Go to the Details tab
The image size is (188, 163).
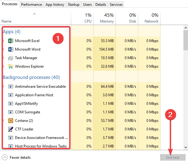click(101, 5)
